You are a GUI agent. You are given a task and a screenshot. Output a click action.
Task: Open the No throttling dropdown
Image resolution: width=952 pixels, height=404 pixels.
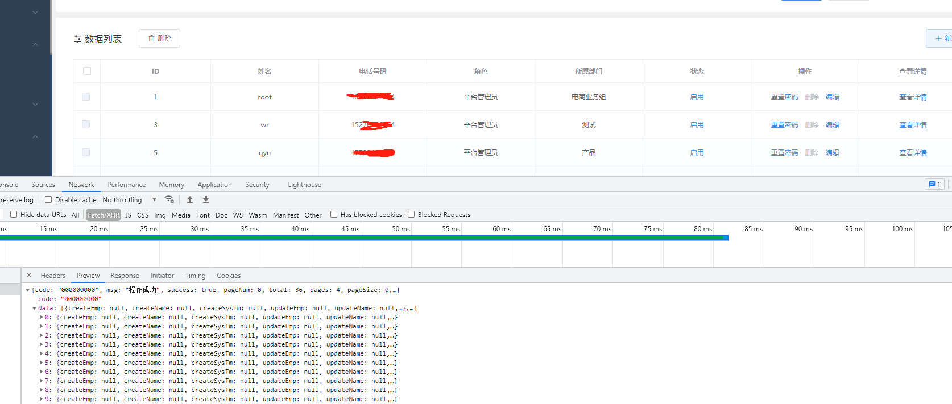tap(129, 200)
